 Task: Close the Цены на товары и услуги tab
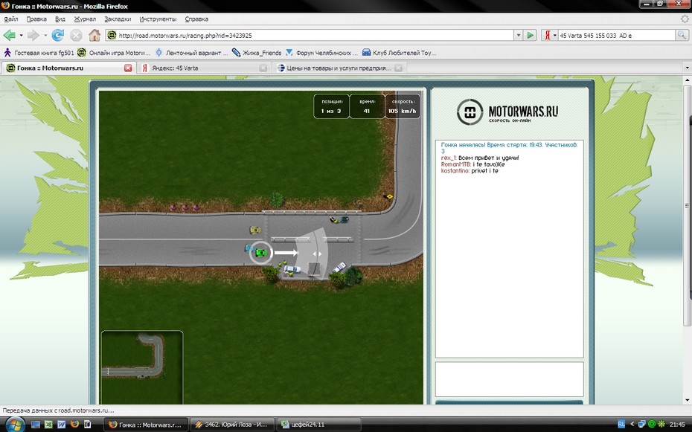coord(399,68)
